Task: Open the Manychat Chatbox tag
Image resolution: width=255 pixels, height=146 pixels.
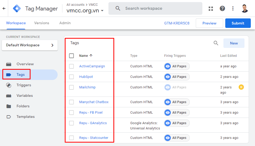Action: pos(94,102)
